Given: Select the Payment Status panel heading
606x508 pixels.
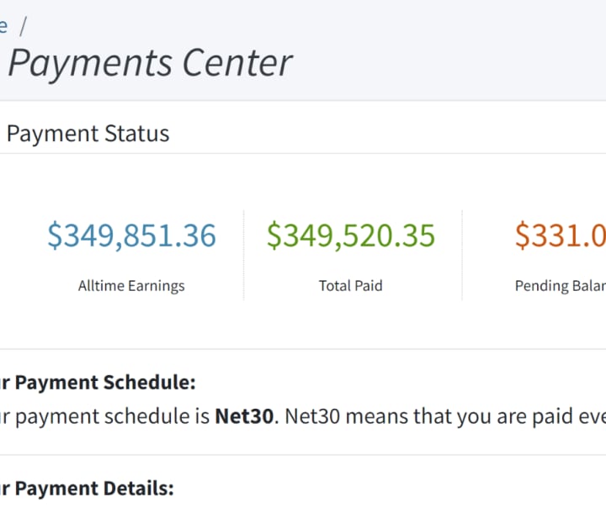Looking at the screenshot, I should (88, 134).
